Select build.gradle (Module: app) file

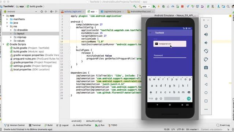click(x=27, y=51)
